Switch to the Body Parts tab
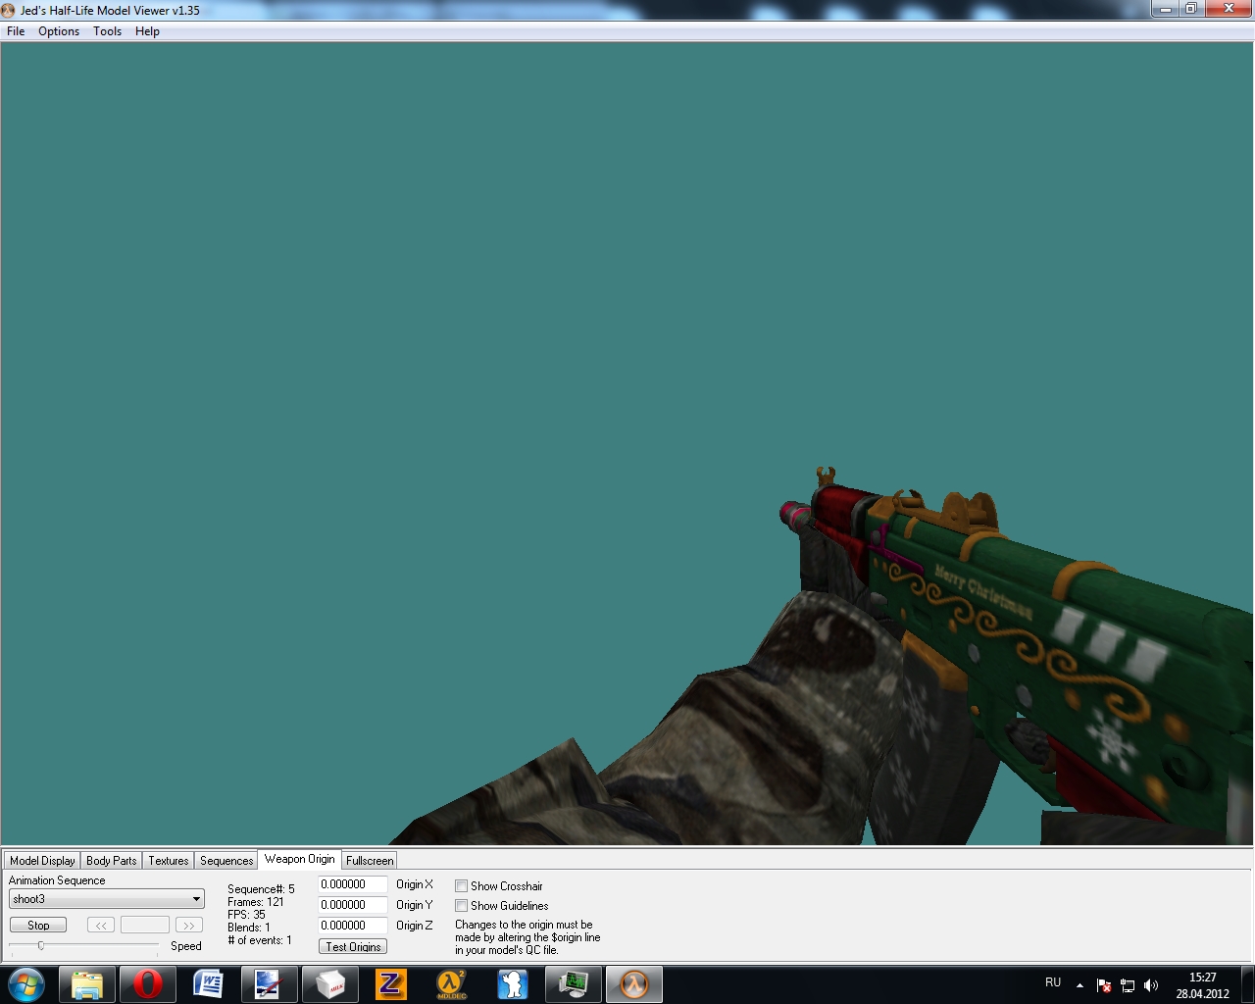This screenshot has width=1255, height=1004. (x=111, y=861)
